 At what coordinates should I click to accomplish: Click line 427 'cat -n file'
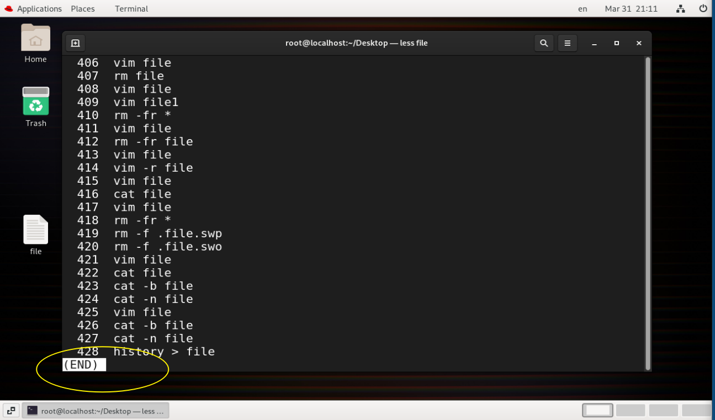tap(135, 338)
